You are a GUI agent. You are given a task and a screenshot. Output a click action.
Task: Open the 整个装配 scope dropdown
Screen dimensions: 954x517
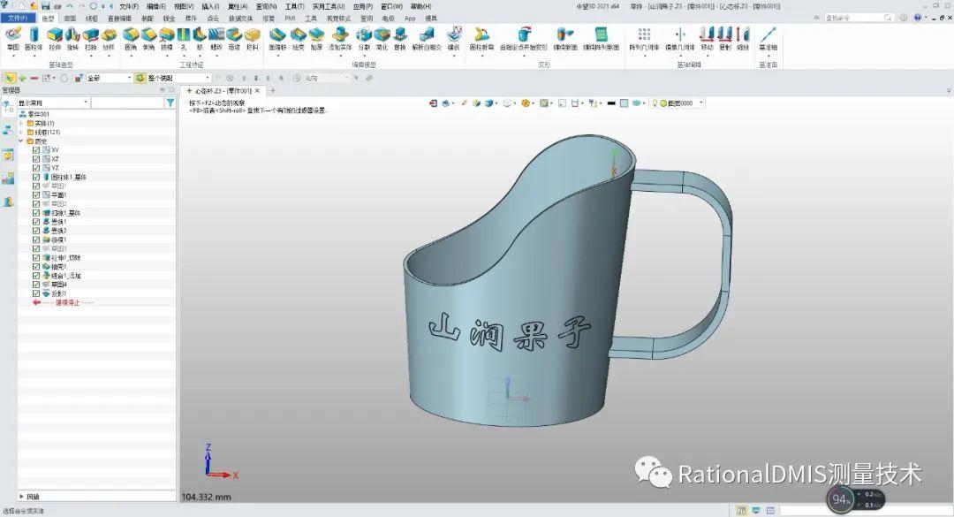178,78
